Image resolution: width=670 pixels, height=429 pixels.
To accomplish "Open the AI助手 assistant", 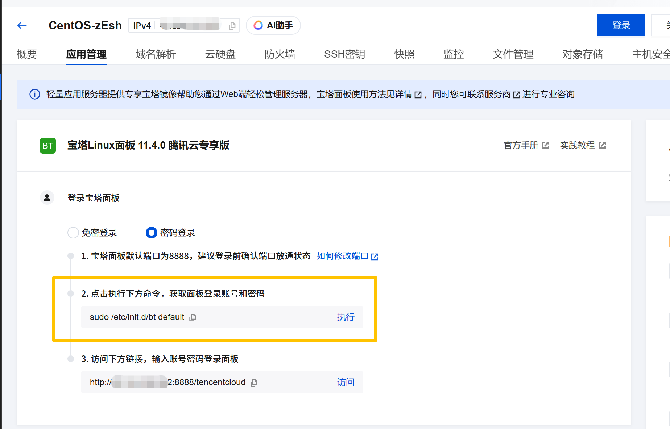I will [x=273, y=25].
